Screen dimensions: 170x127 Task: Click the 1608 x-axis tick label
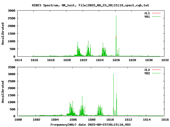tap(92, 120)
